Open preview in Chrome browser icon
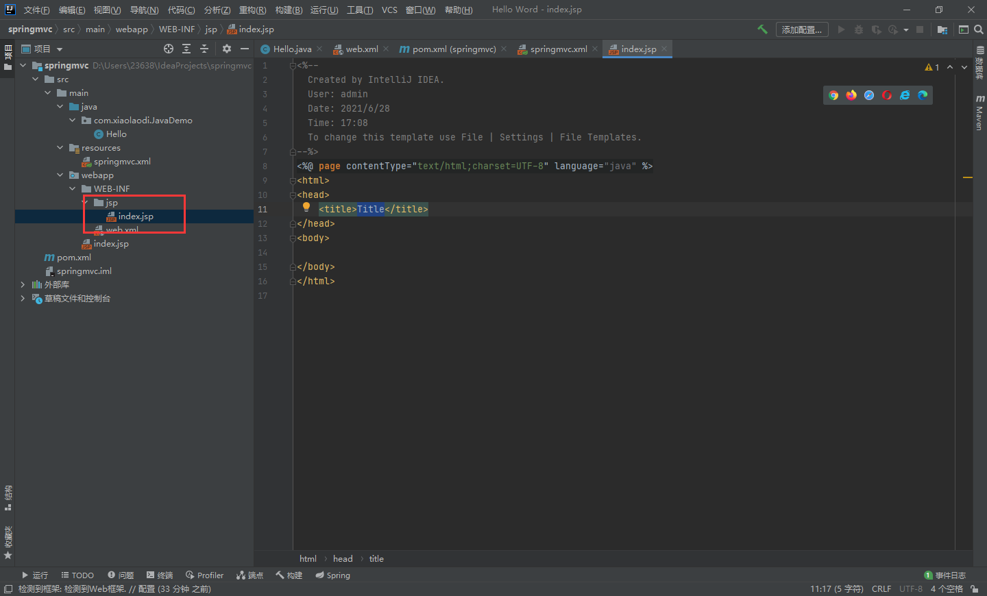Viewport: 987px width, 596px height. (x=833, y=95)
